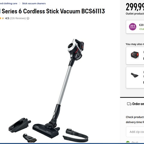This screenshot has width=144, height=144.
Task: Click the green stock check icon
Action: (128, 142)
